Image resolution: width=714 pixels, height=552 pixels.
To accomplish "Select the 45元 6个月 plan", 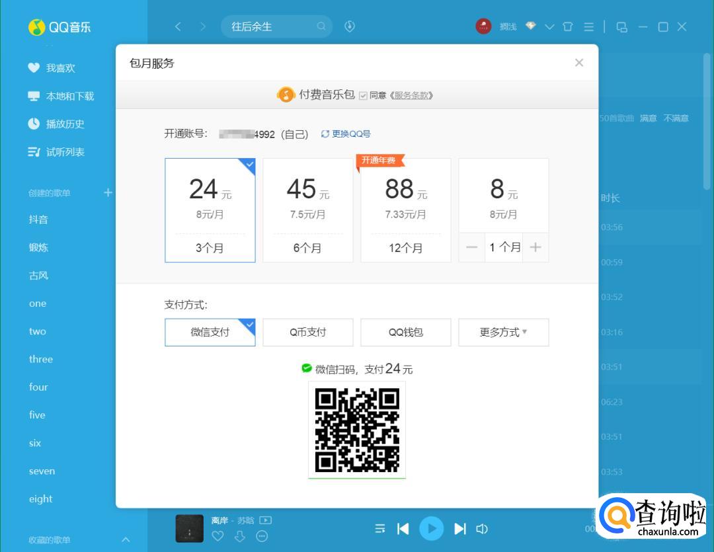I will (x=308, y=210).
